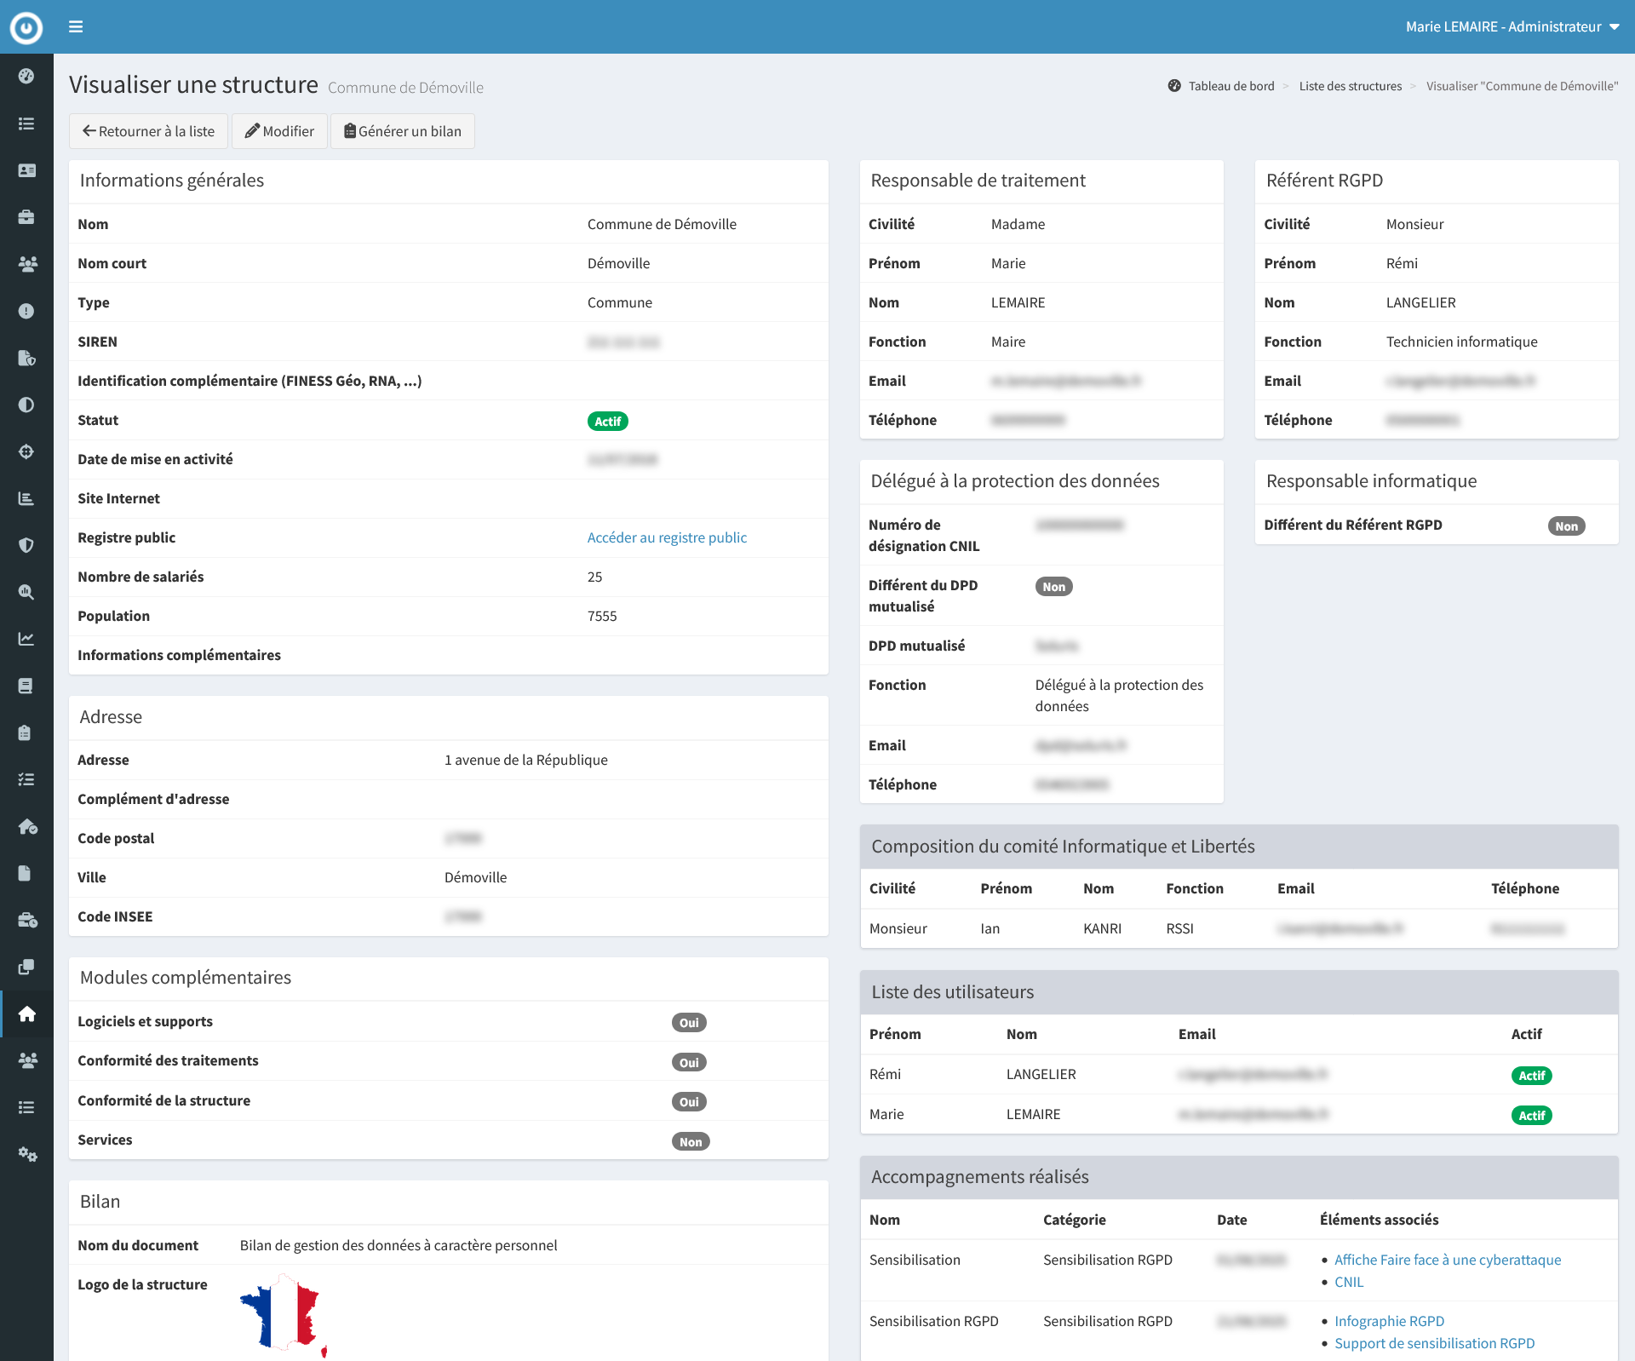Screen dimensions: 1635x1361
Task: Click the France flag structure logo
Action: [285, 1314]
